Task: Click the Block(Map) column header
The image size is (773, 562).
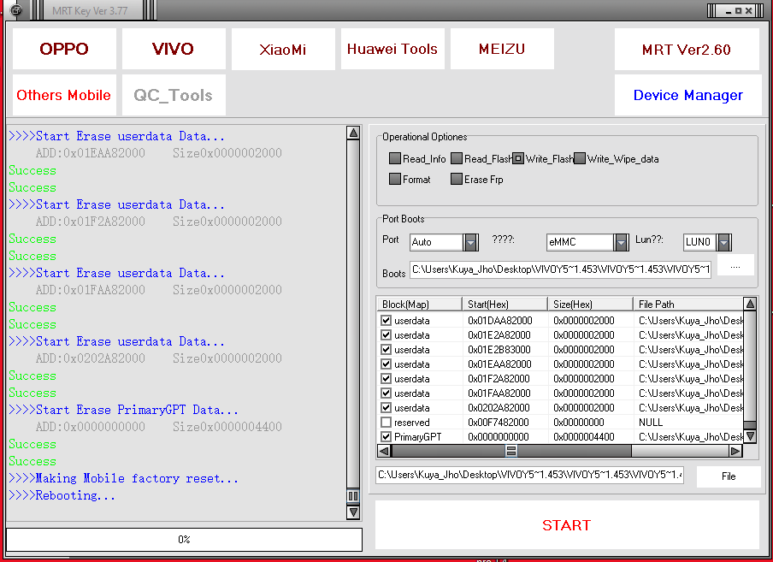Action: (420, 305)
